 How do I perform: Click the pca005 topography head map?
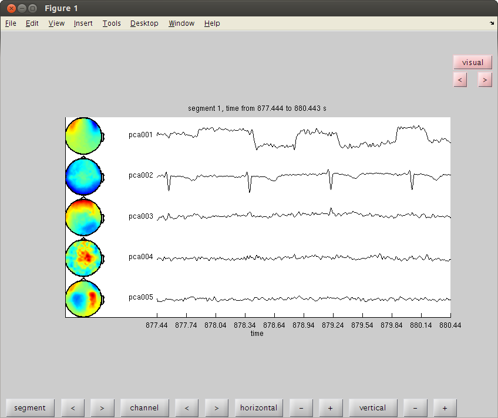tap(84, 298)
